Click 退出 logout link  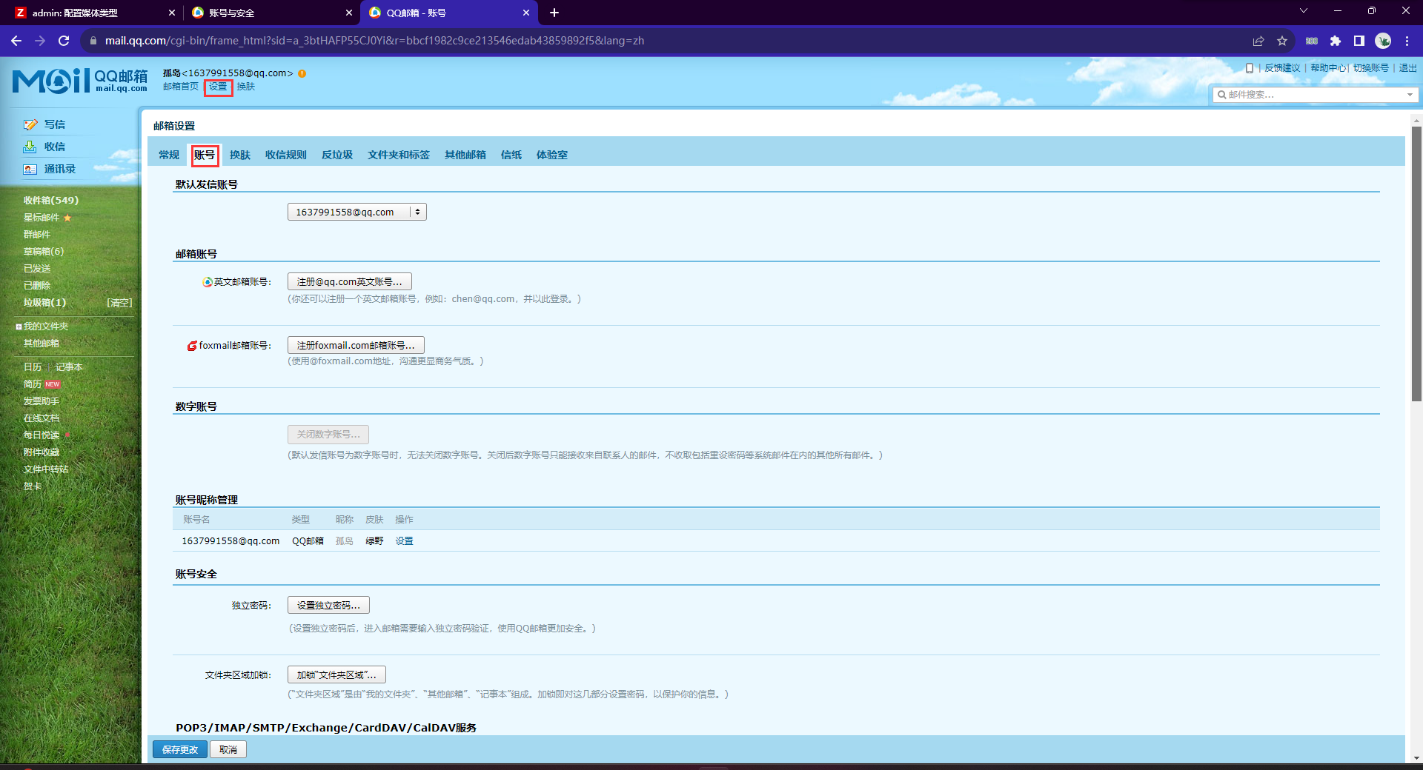[x=1408, y=68]
